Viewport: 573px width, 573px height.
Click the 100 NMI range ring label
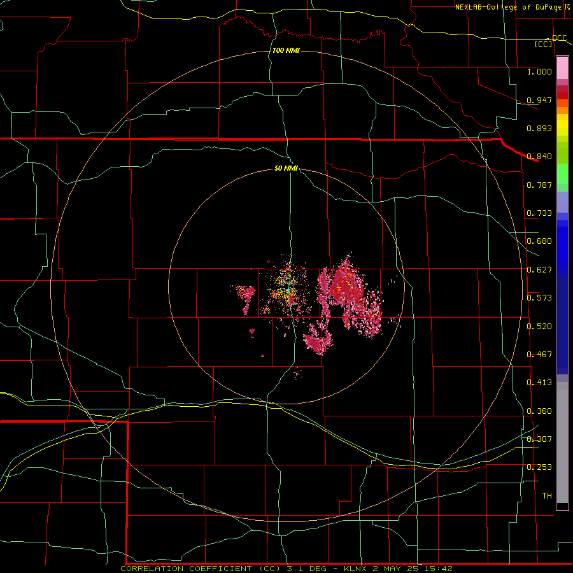click(x=286, y=50)
